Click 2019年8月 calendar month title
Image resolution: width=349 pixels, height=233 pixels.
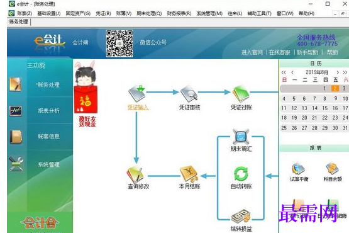click(x=317, y=72)
